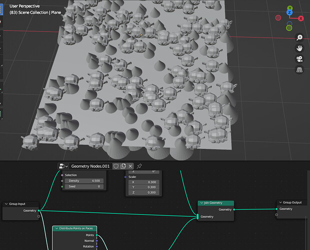Screen dimensions: 310x250
Task: Toggle the pin icon in the node editor header
Action: (139, 166)
